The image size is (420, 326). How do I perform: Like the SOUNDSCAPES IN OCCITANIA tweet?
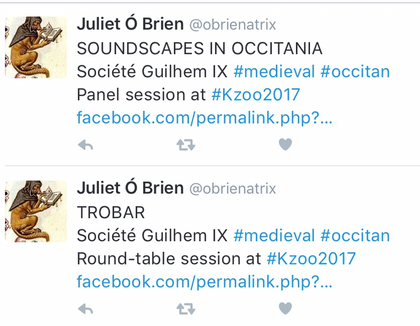(285, 144)
